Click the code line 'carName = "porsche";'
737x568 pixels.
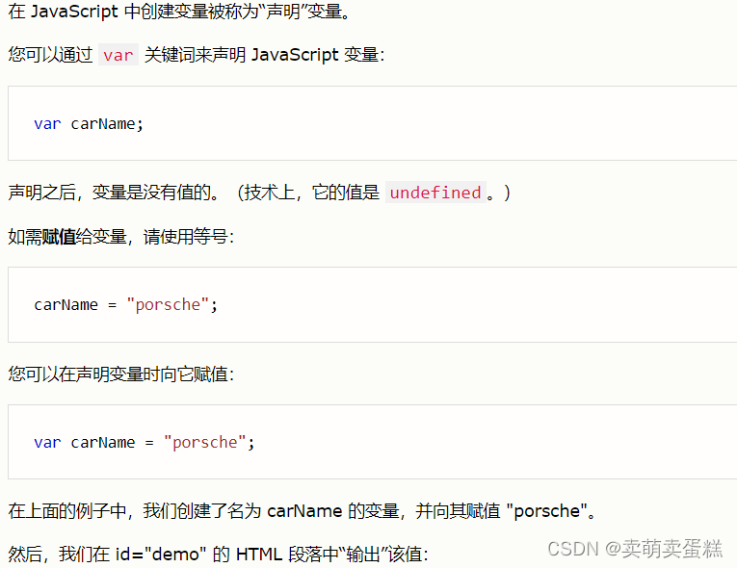click(x=125, y=304)
